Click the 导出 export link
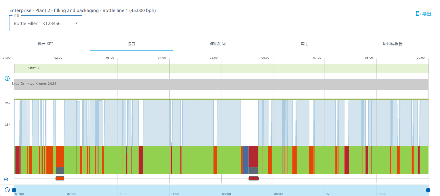Image resolution: width=440 pixels, height=196 pixels. point(426,14)
